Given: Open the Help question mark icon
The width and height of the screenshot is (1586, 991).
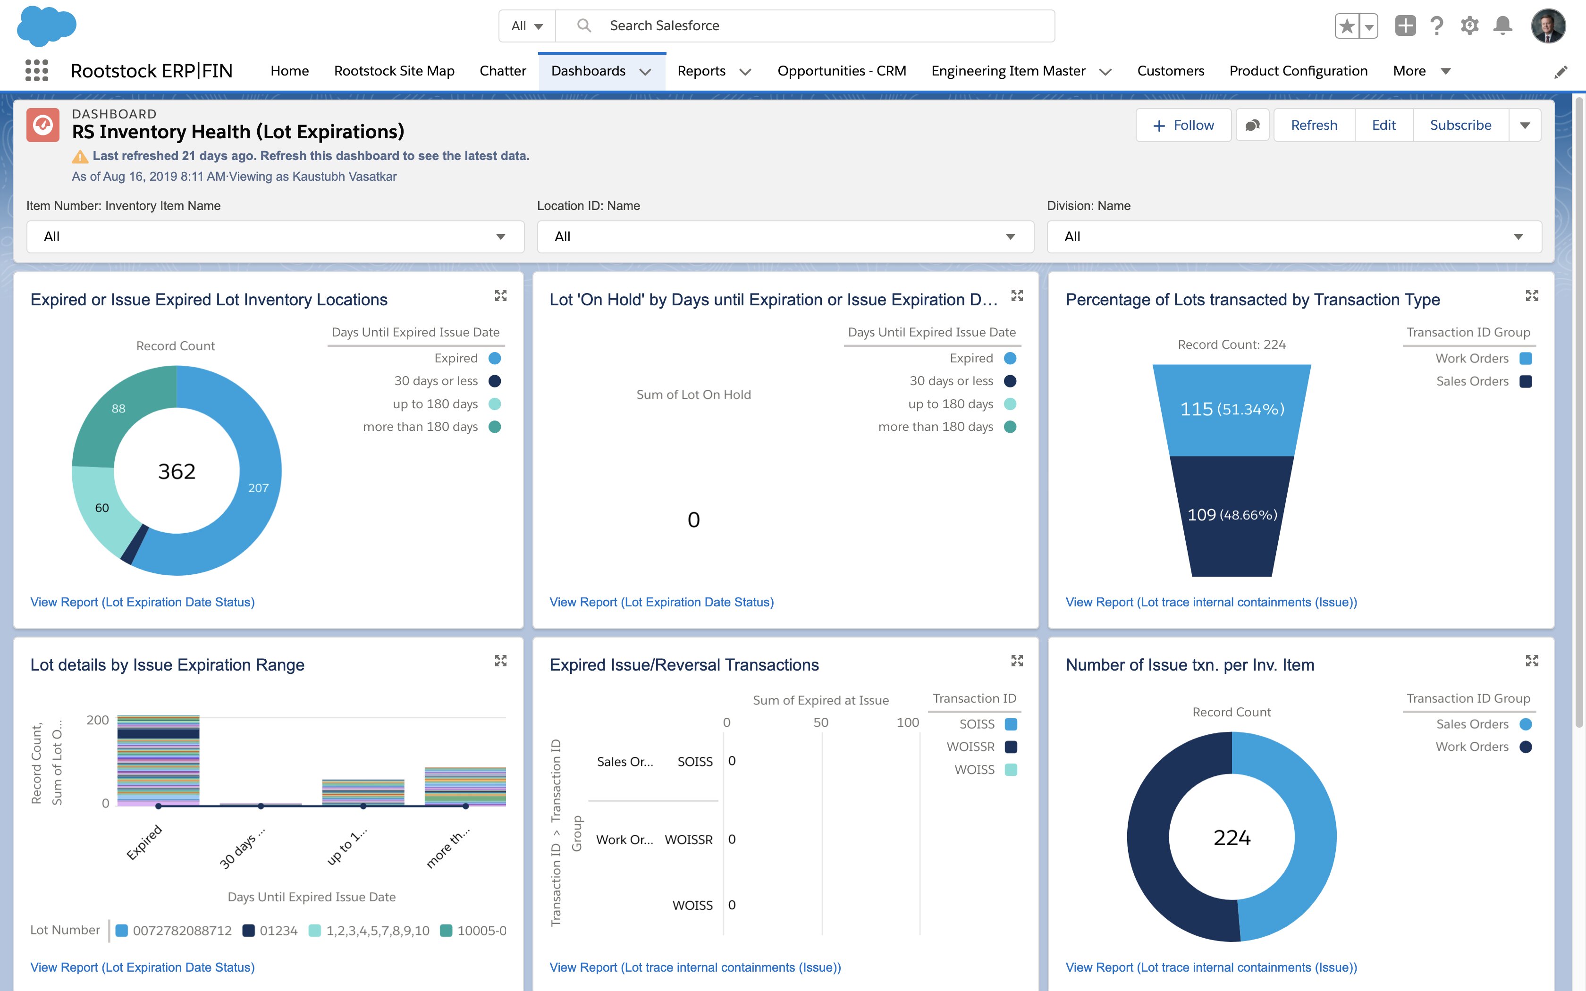Looking at the screenshot, I should pyautogui.click(x=1437, y=26).
